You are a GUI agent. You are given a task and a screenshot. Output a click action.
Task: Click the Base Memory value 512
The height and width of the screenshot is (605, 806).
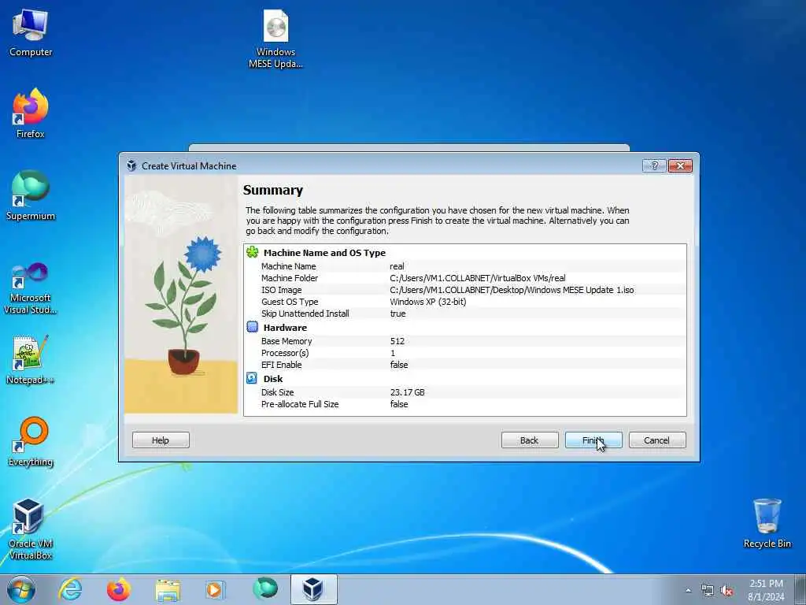pos(397,341)
